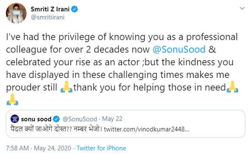The height and width of the screenshot is (155, 250).
Task: Open the Twitter for iPhone source link
Action: click(x=102, y=148)
